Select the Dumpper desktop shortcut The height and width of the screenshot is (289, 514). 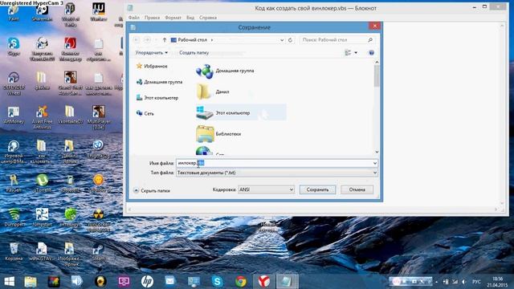[x=14, y=218]
